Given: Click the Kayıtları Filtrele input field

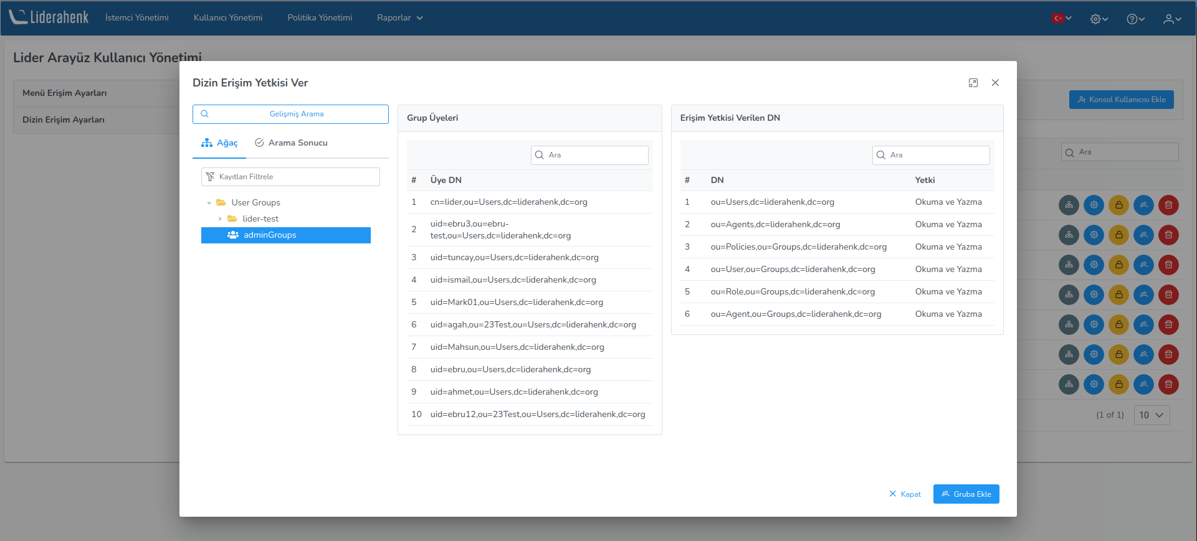Looking at the screenshot, I should (295, 177).
